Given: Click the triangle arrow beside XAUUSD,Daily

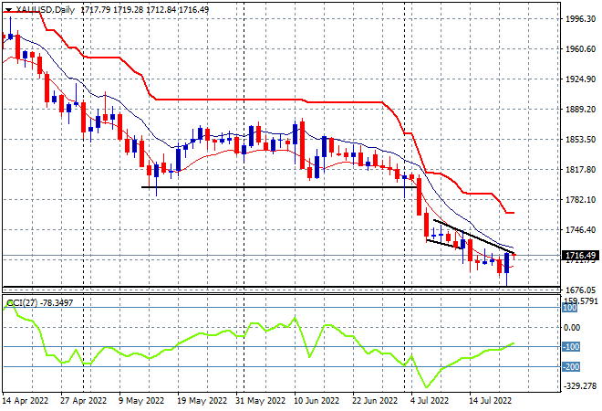Looking at the screenshot, I should tap(8, 10).
